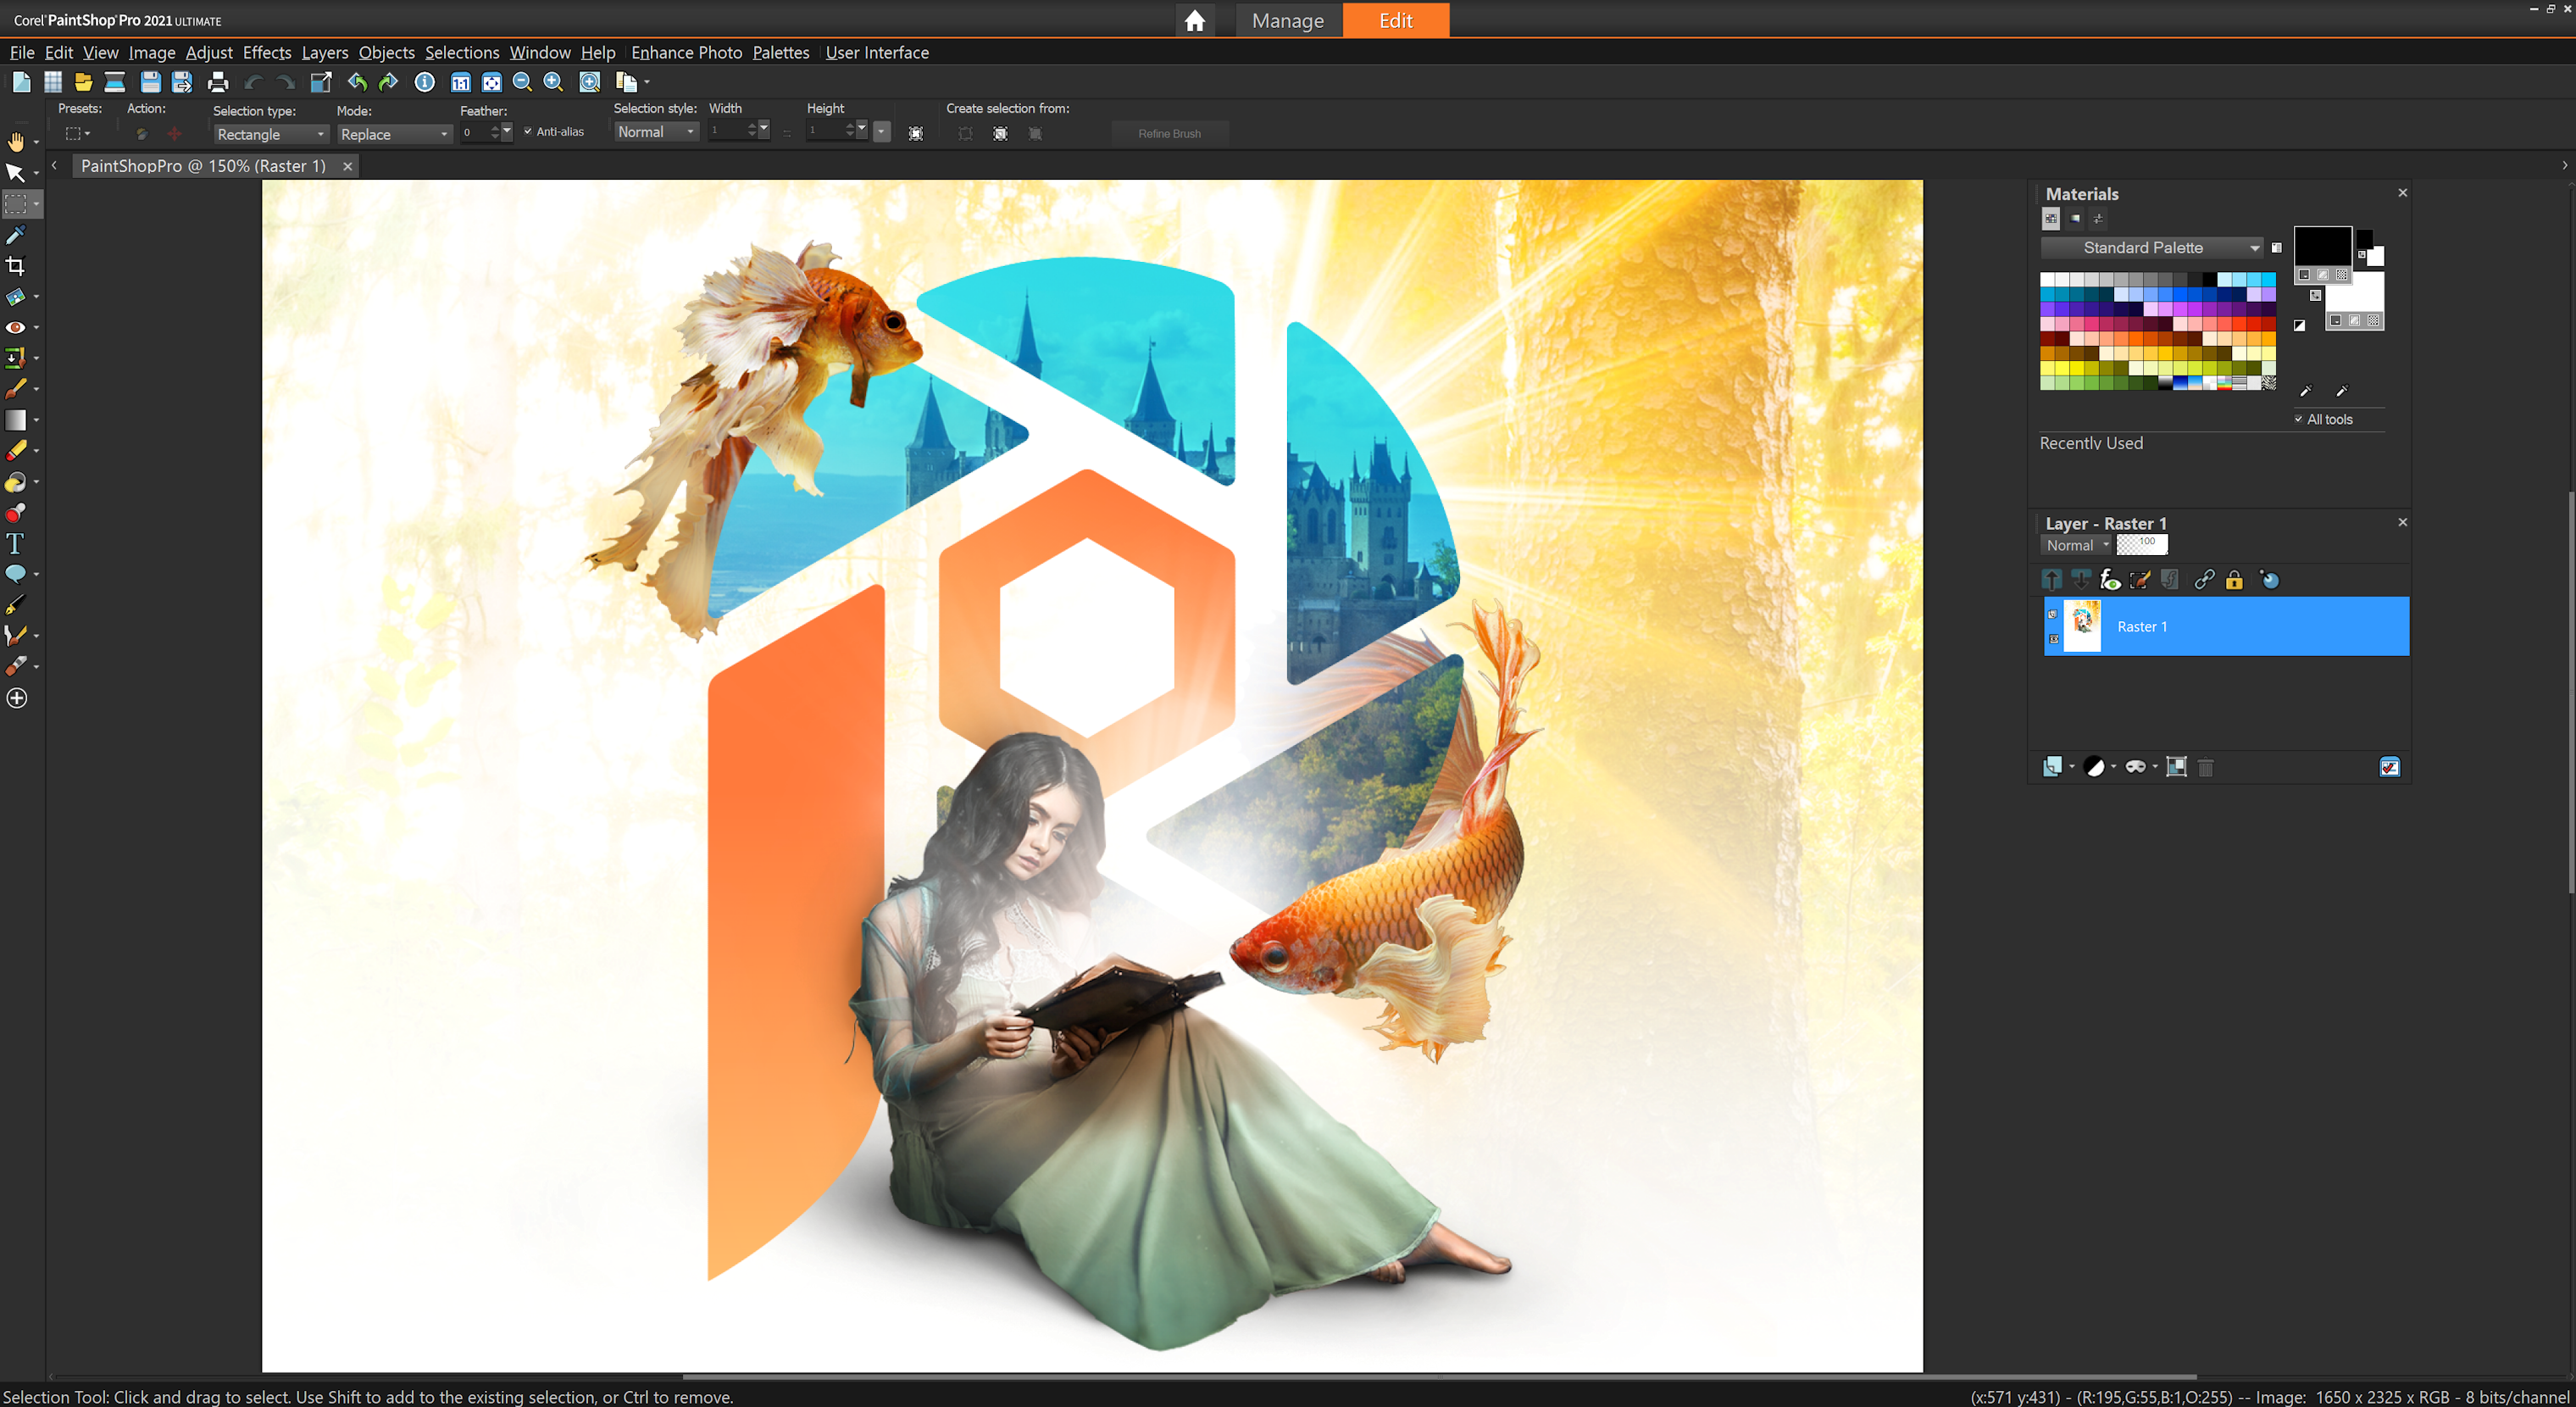Screen dimensions: 2576x1407
Task: Select the Flood Fill tool
Action: tap(19, 483)
